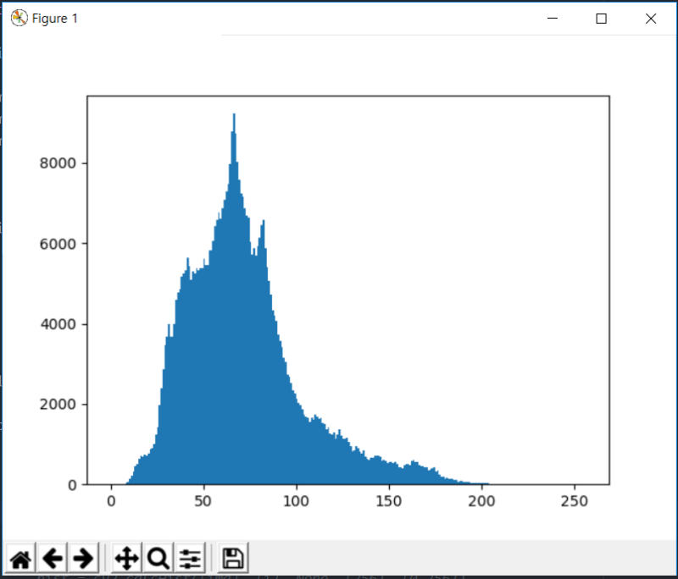Click the y-axis label 2000

(x=58, y=405)
